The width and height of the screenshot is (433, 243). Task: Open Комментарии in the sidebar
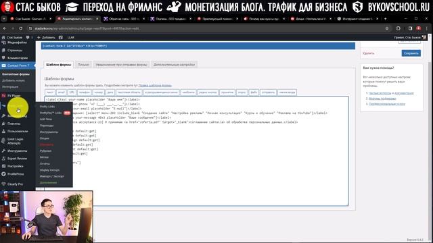[x=18, y=58]
